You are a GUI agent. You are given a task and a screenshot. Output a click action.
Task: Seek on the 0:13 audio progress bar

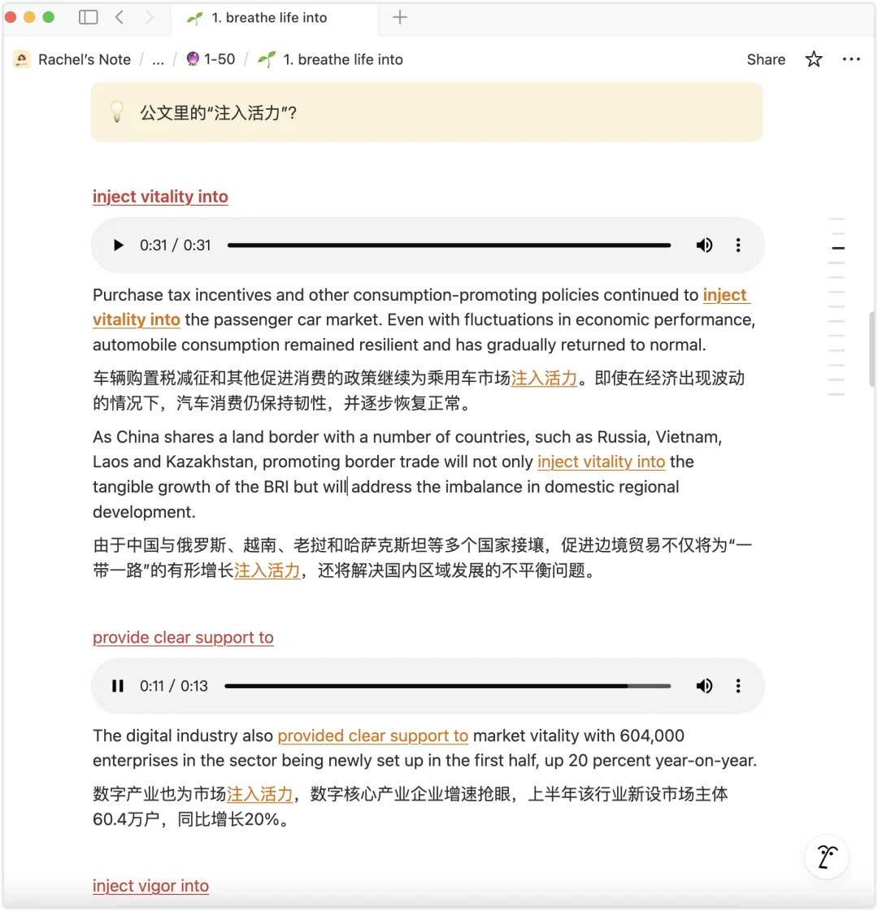coord(448,686)
